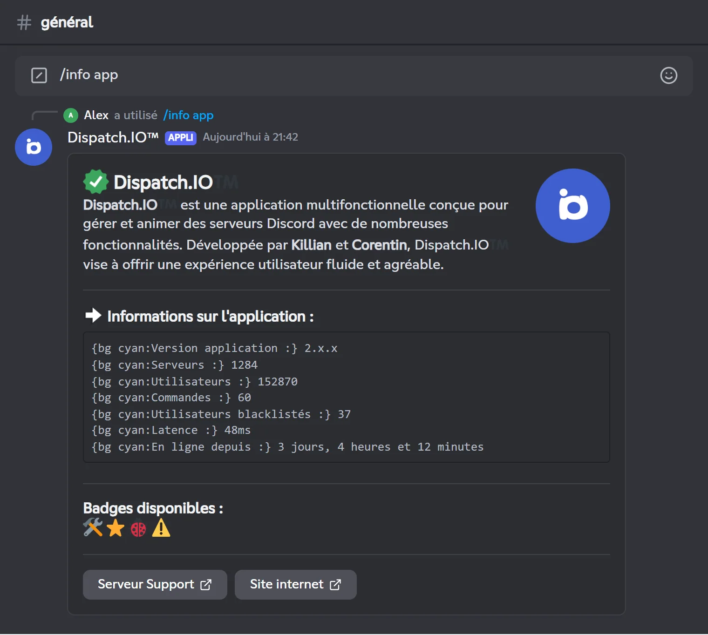Click the Badges disponibles heading
Screen dimensions: 708x635
(153, 508)
